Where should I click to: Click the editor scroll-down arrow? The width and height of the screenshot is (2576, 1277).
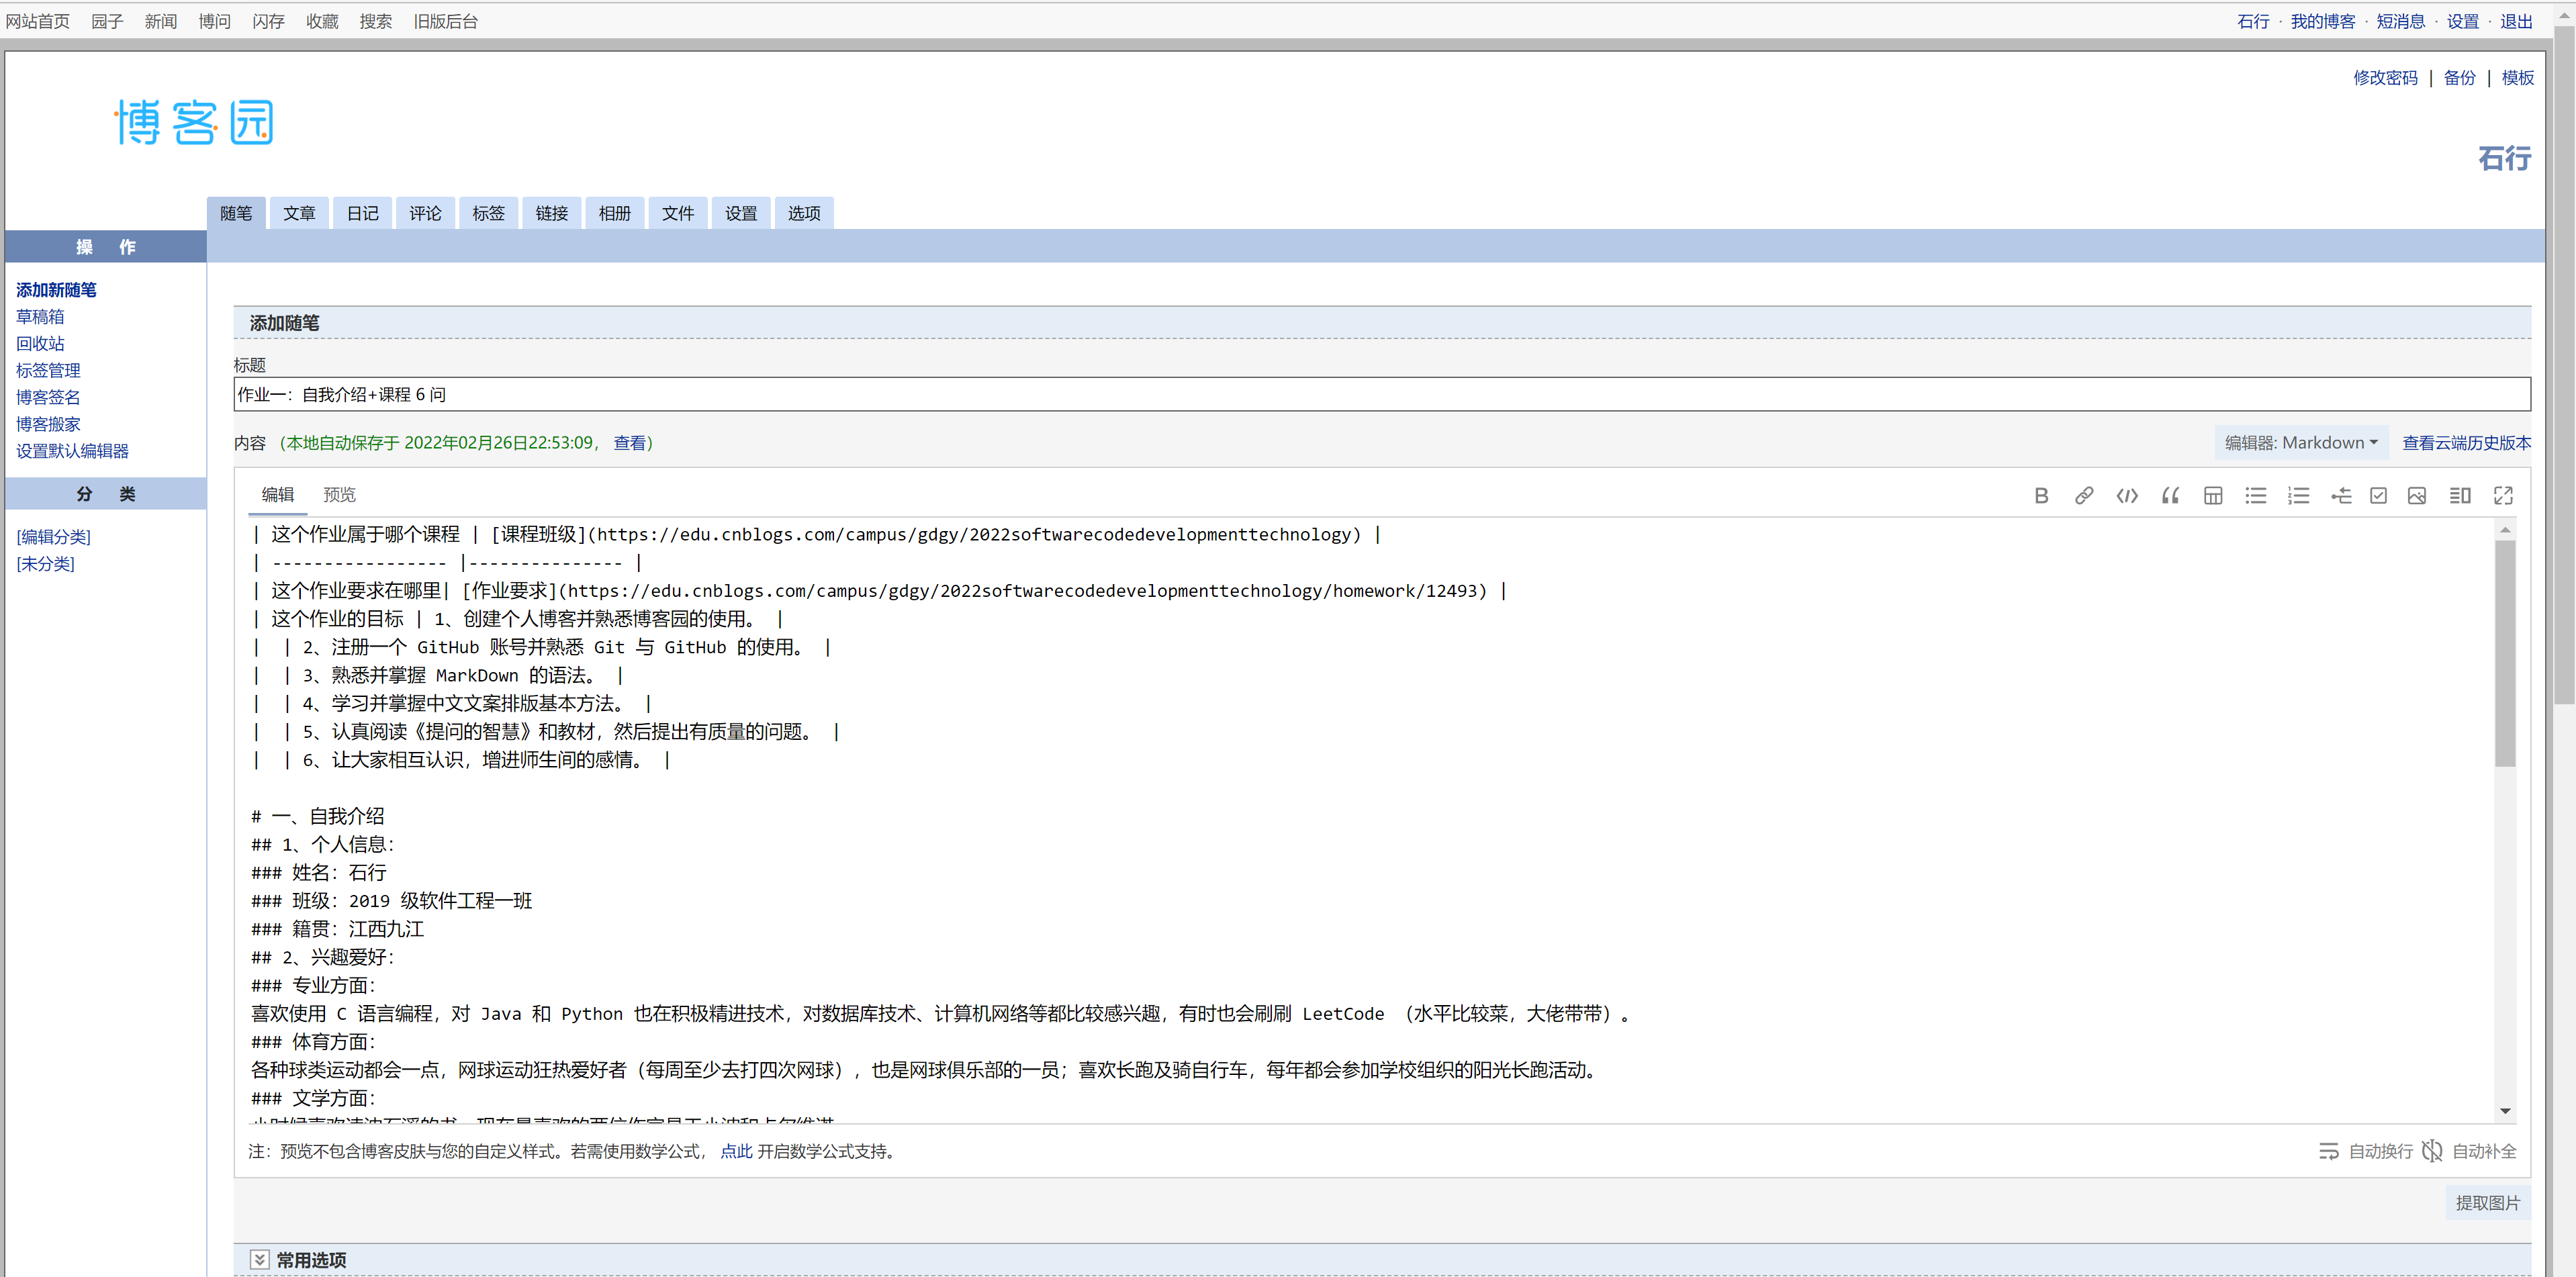[x=2505, y=1110]
